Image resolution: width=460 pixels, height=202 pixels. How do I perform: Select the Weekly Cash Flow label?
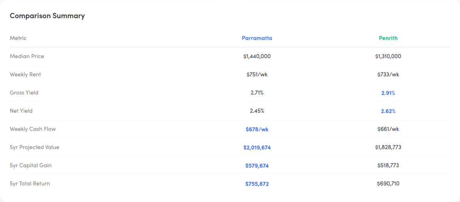[32, 129]
